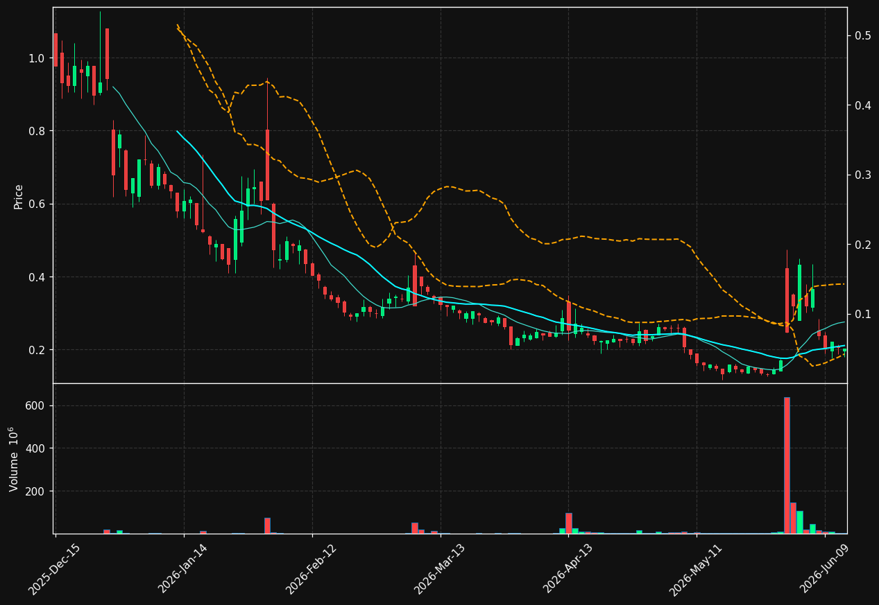
Task: Click the 2025-Dec-15 date label
Action: pos(55,569)
